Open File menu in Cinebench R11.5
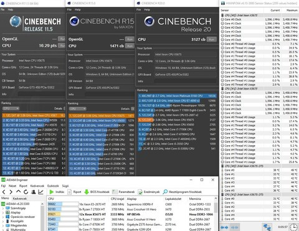The height and width of the screenshot is (231, 299). click(2, 9)
